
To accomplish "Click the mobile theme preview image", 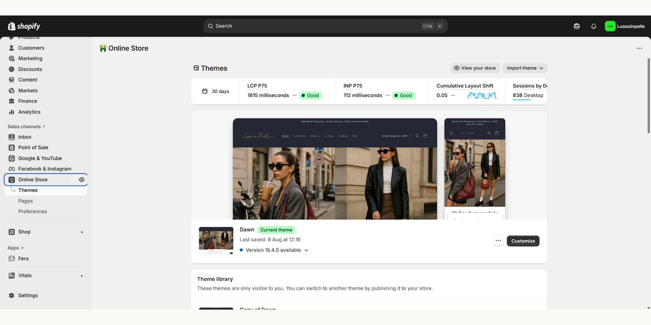I will 475,169.
